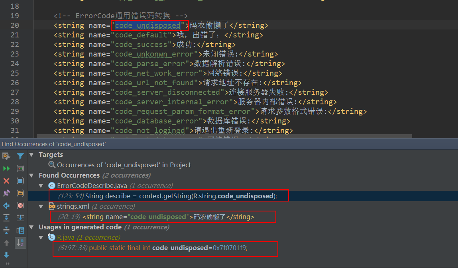Select the filter funnel icon
Screen dimensions: 458x268
[20, 156]
